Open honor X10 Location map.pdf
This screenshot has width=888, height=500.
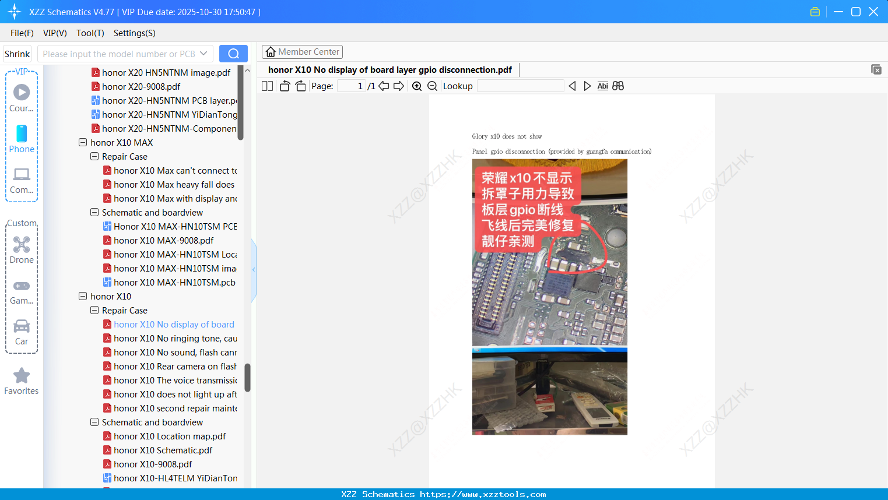164,436
